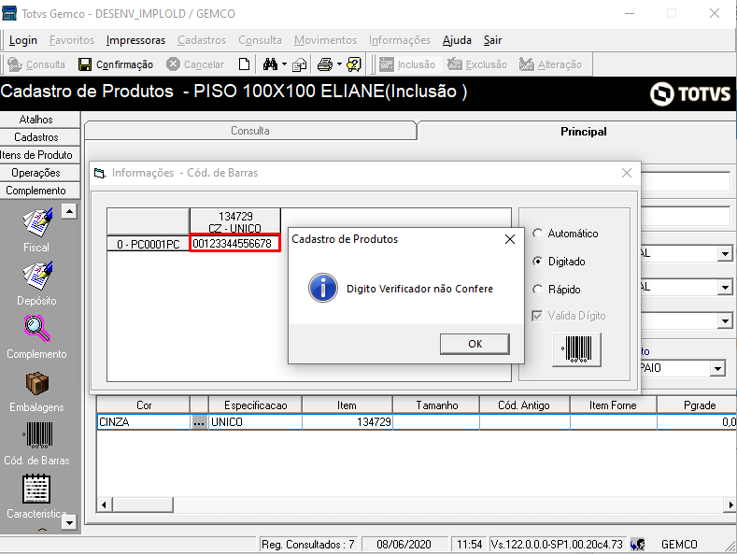Click the barcode field 00123344556678
Viewport: 737px width, 554px height.
[x=234, y=243]
